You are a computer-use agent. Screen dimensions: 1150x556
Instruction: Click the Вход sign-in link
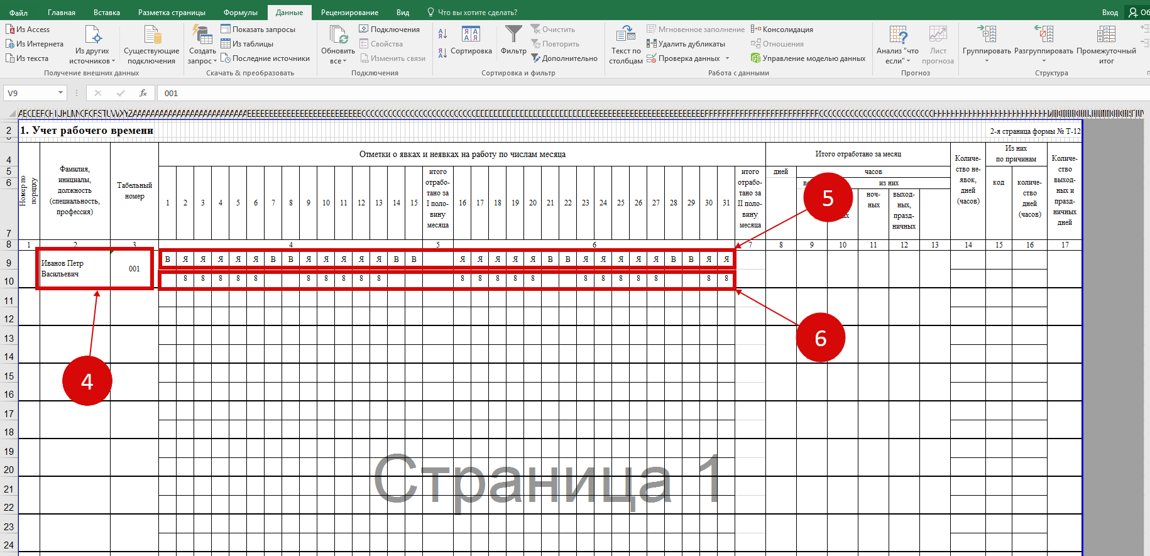[1110, 13]
